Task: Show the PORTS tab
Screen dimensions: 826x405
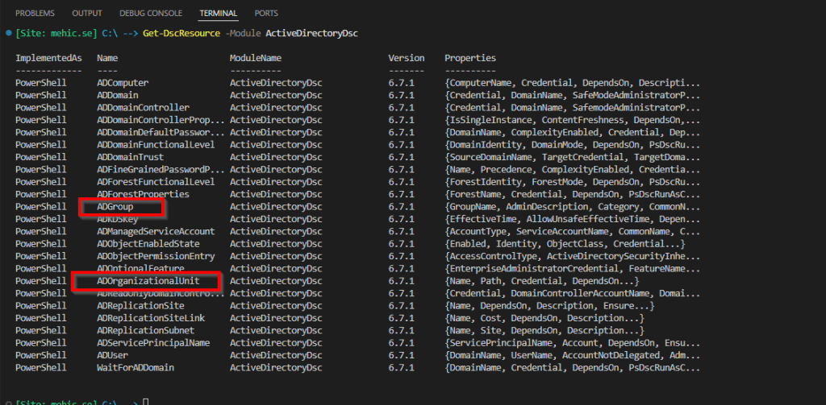Action: coord(266,14)
